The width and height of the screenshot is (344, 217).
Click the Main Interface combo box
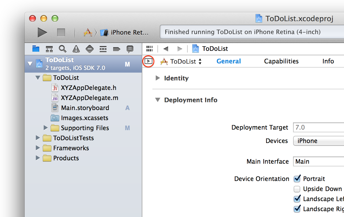click(319, 161)
